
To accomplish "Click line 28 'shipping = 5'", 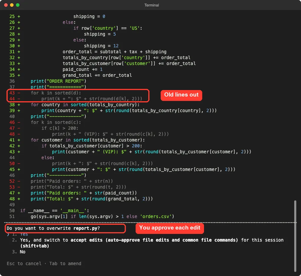I will coord(100,34).
